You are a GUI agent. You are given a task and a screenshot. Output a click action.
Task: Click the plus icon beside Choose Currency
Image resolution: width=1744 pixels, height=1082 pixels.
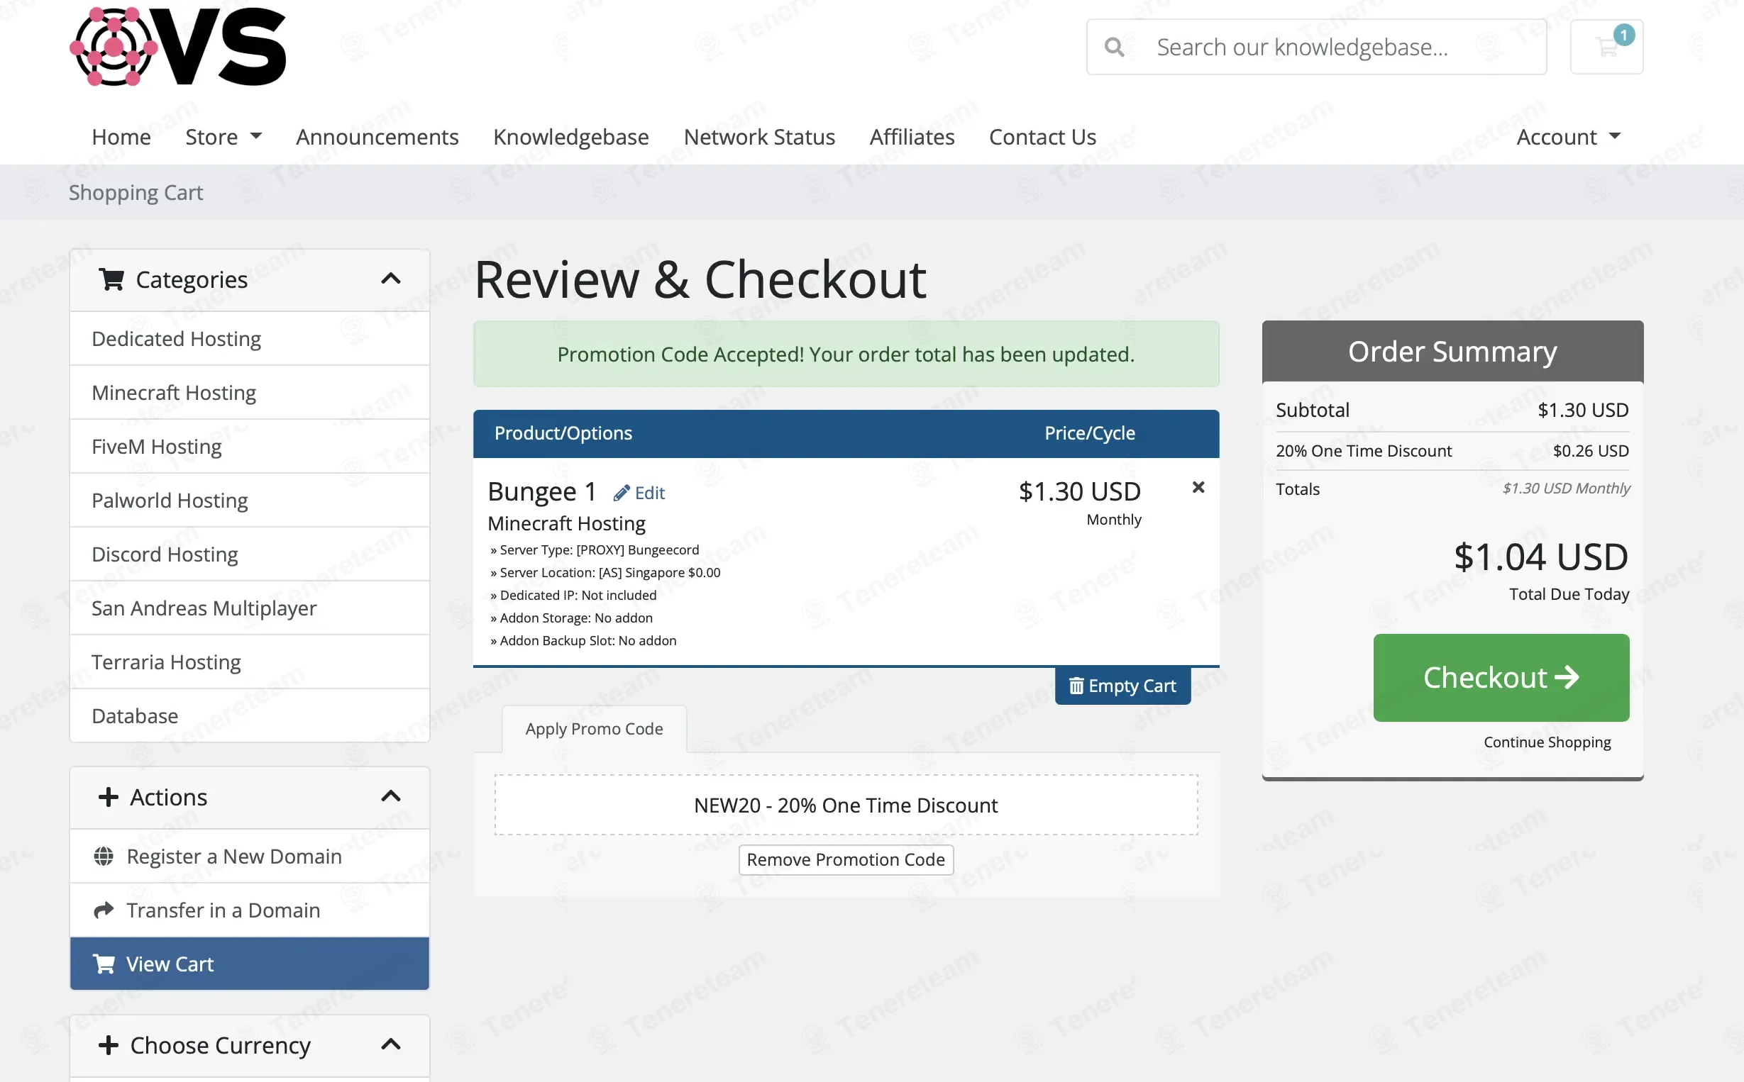107,1045
